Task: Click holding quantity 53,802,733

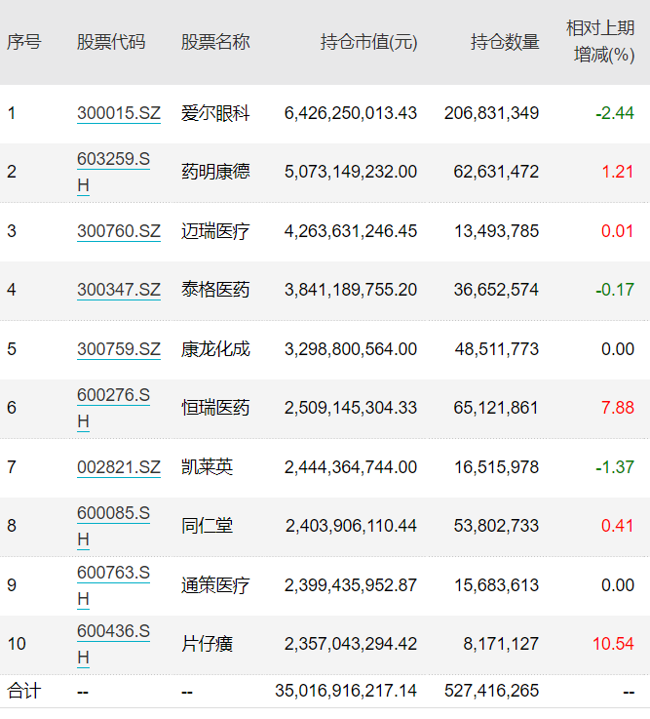Action: pyautogui.click(x=497, y=526)
